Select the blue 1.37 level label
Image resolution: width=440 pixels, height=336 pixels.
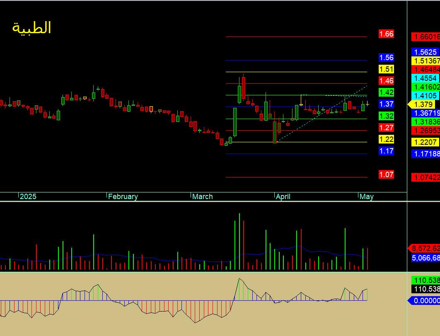386,104
